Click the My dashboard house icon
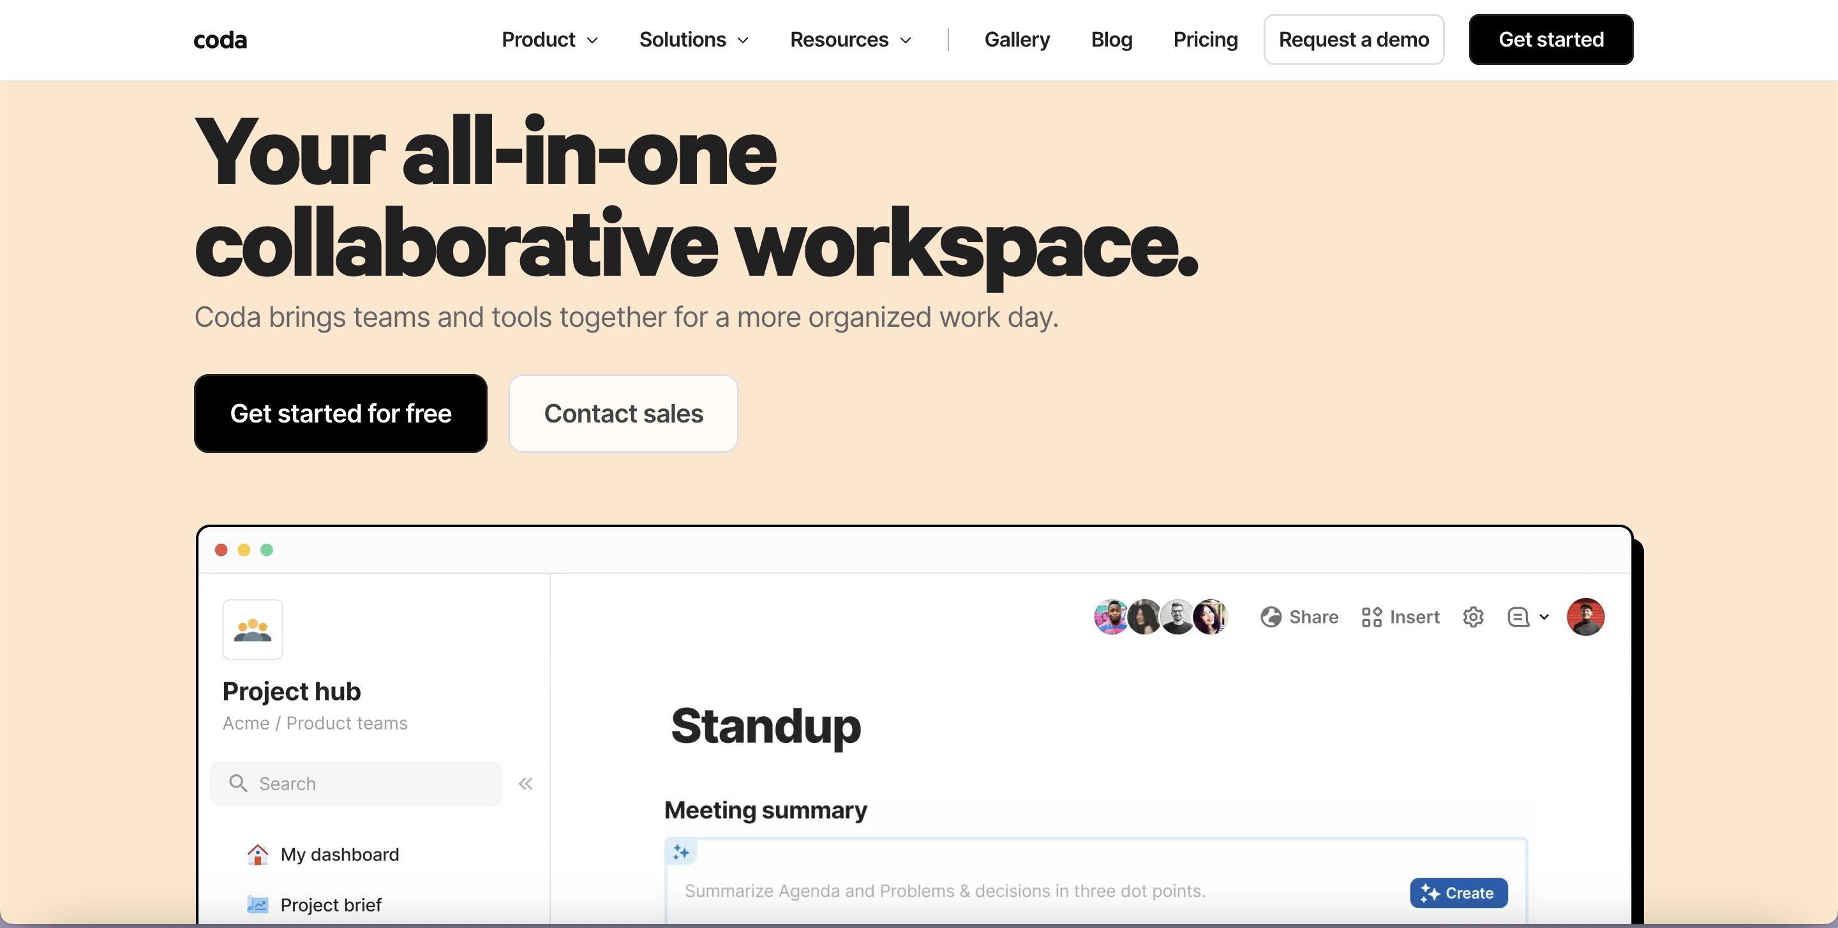Screen dimensions: 1838x928 257,854
